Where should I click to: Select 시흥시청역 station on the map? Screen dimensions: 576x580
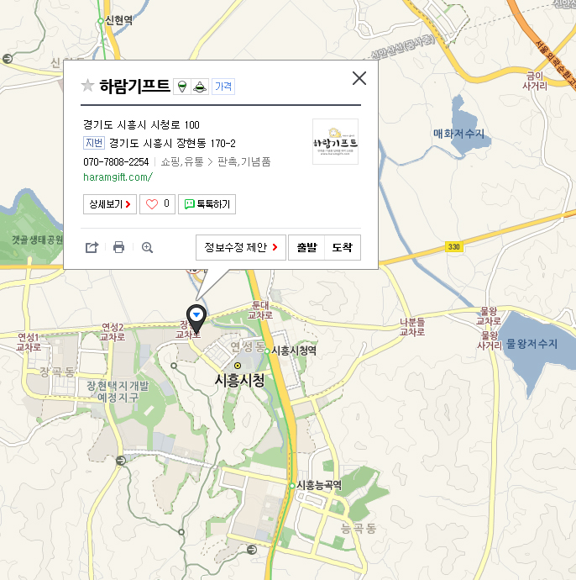[x=294, y=351]
